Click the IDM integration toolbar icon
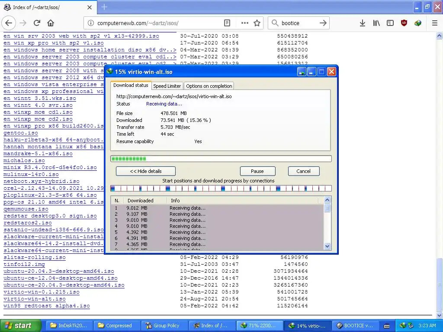The height and width of the screenshot is (332, 443). [x=418, y=23]
